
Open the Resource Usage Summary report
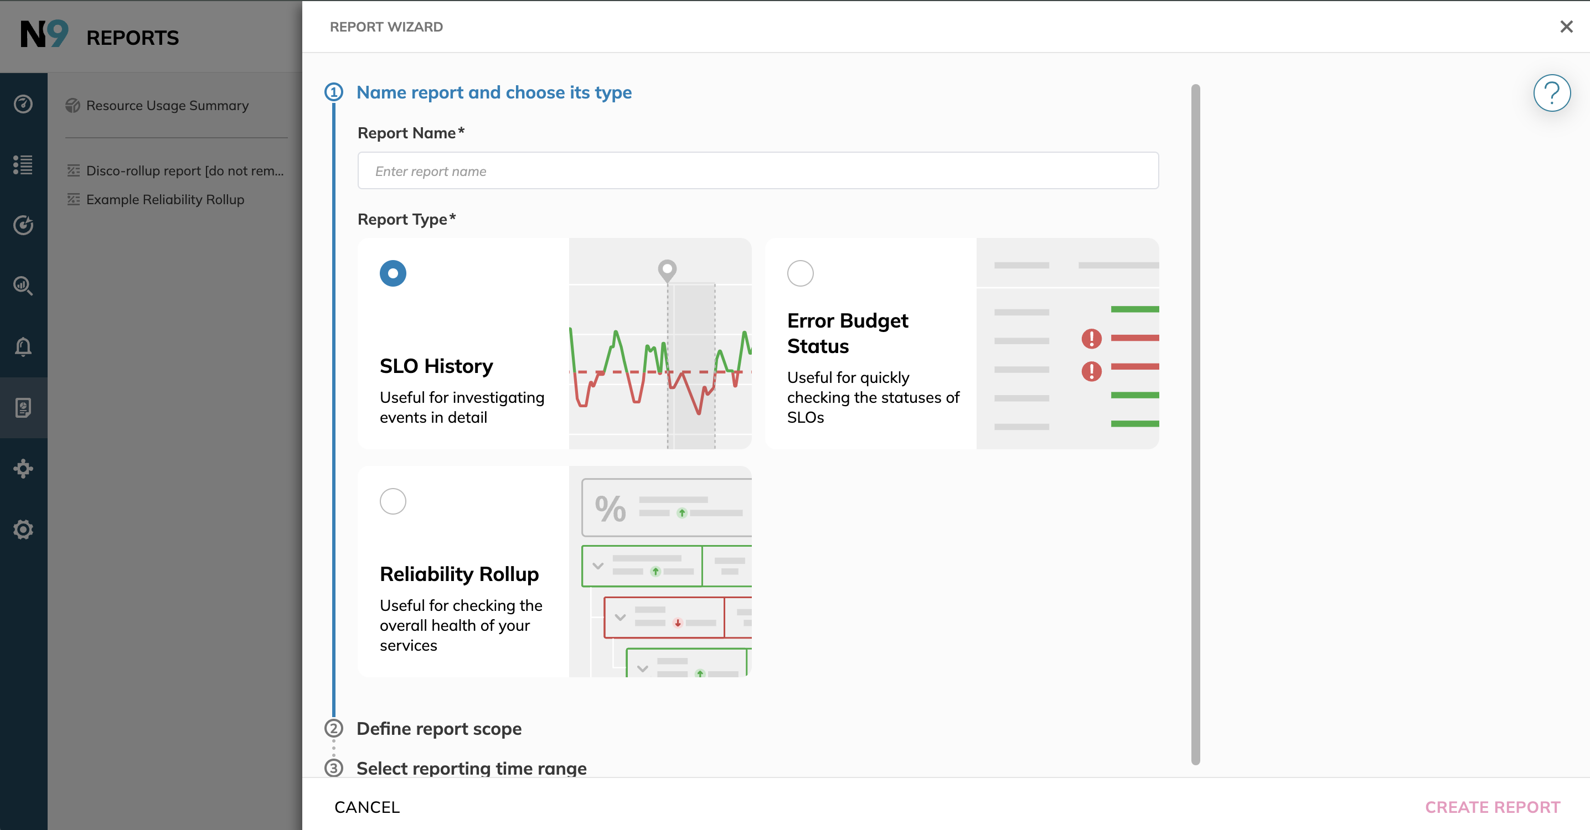pos(167,105)
